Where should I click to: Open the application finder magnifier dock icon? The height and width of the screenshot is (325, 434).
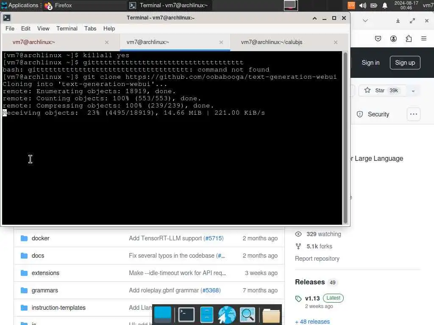click(248, 314)
